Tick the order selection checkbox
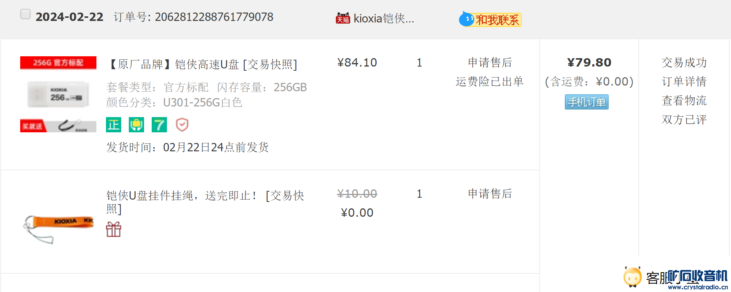Screen dimensions: 731x292 click(25, 14)
